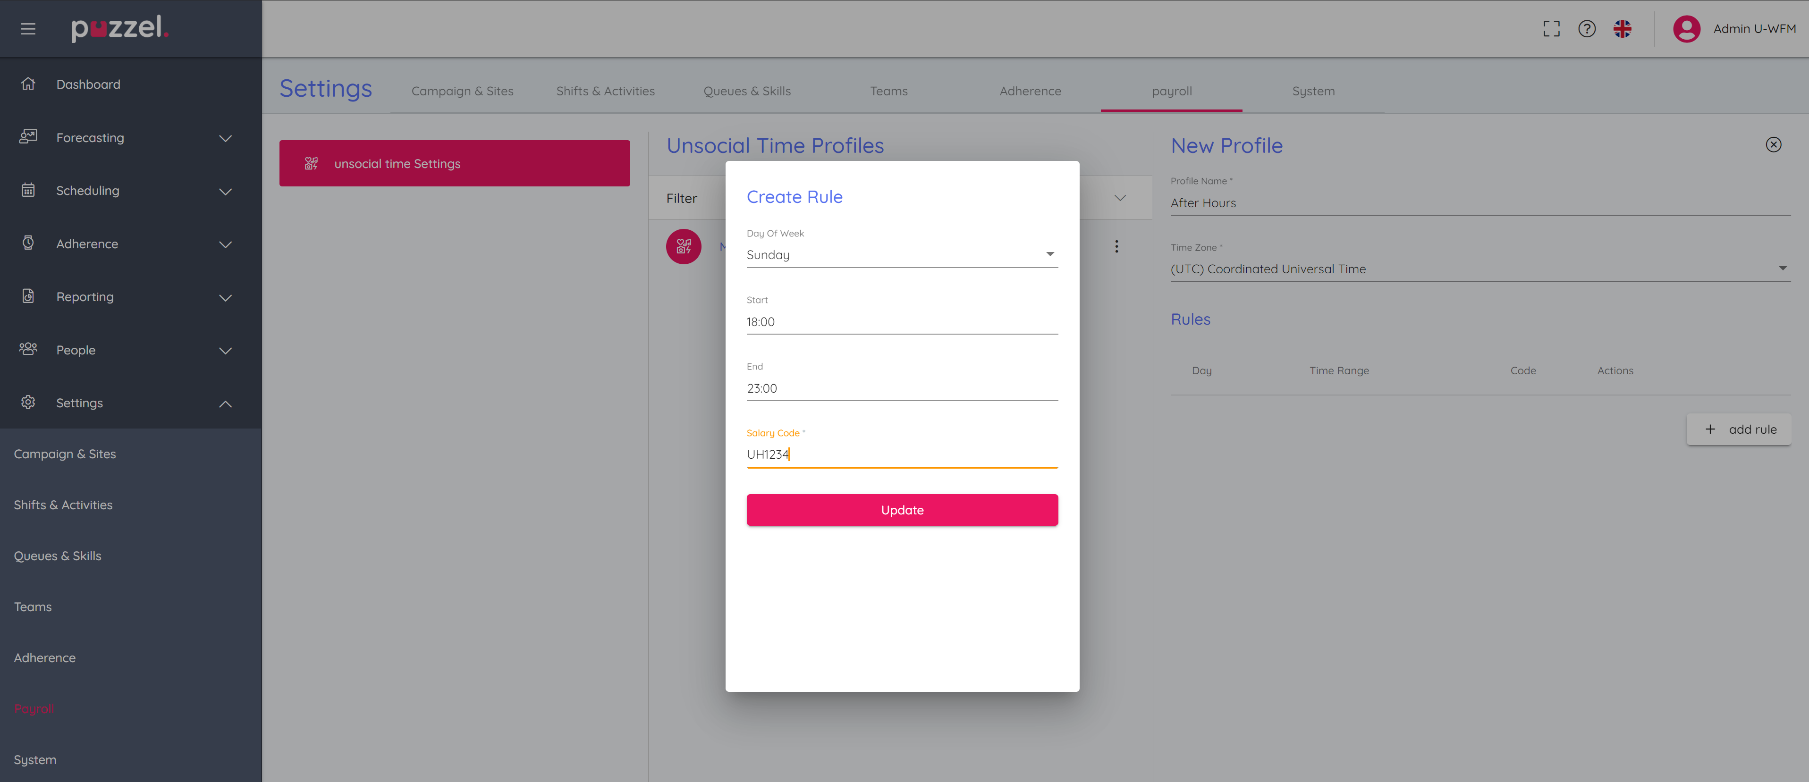
Task: Click the Salary Code input field
Action: coord(902,455)
